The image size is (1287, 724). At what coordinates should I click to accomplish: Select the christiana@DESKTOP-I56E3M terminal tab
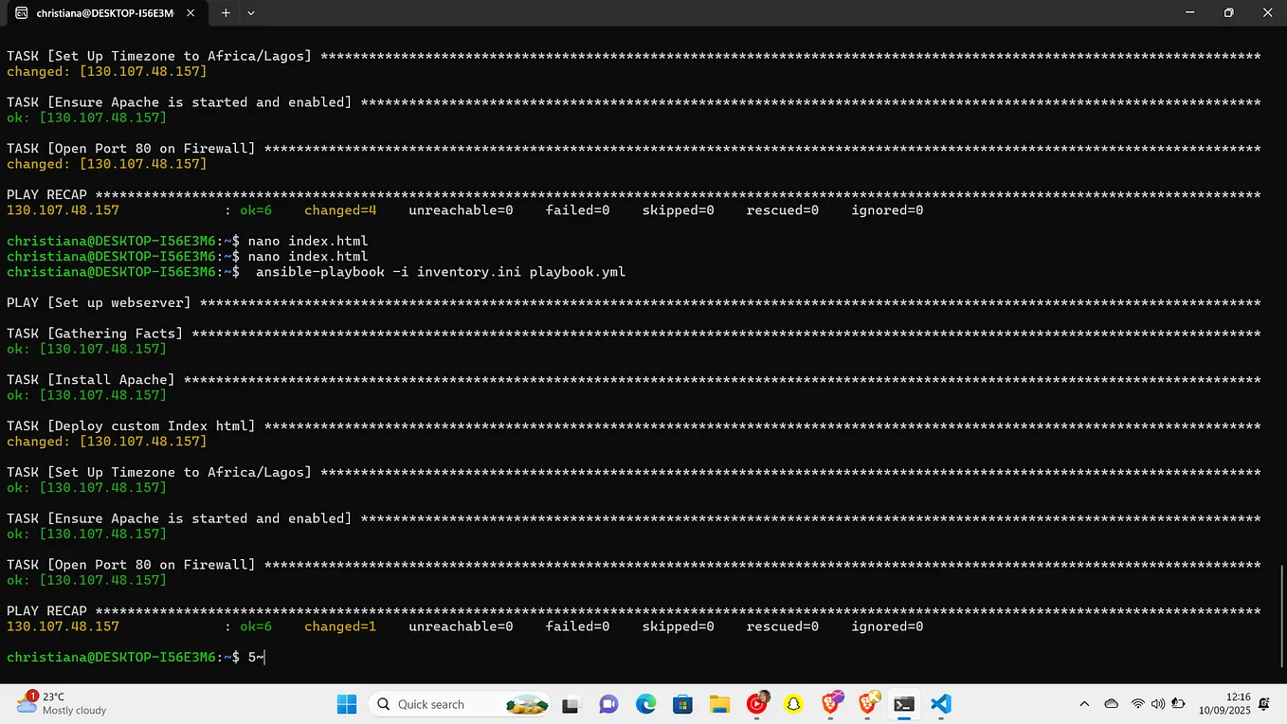(104, 13)
